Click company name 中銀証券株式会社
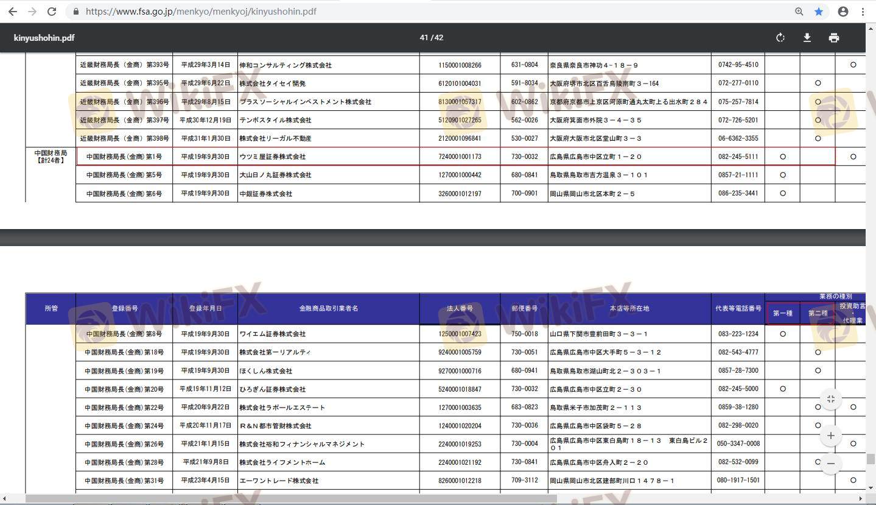Screen dimensions: 876x505 [x=265, y=194]
